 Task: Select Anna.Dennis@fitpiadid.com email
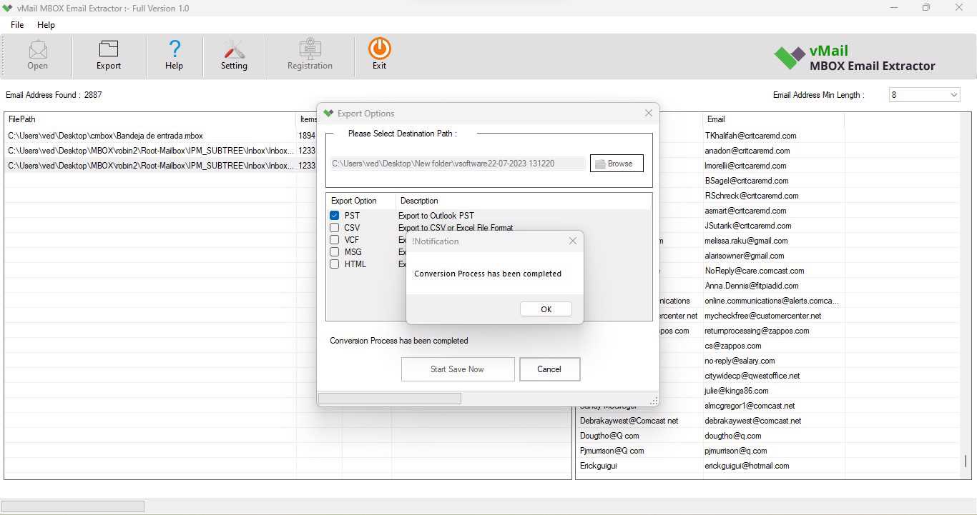(x=752, y=286)
